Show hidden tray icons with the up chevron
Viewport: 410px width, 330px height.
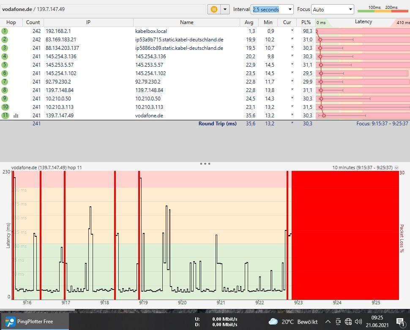coord(328,322)
